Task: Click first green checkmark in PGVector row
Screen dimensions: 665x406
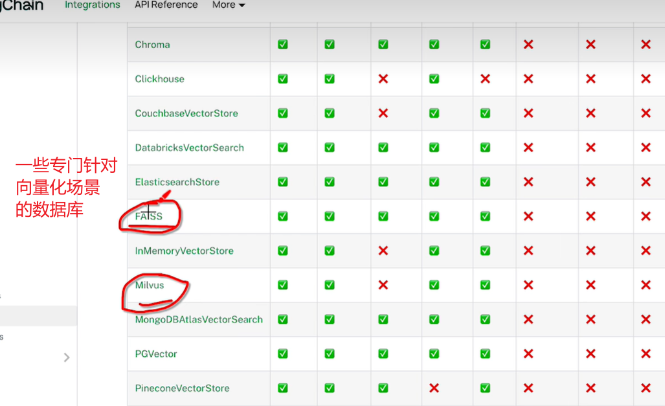Action: click(x=283, y=354)
